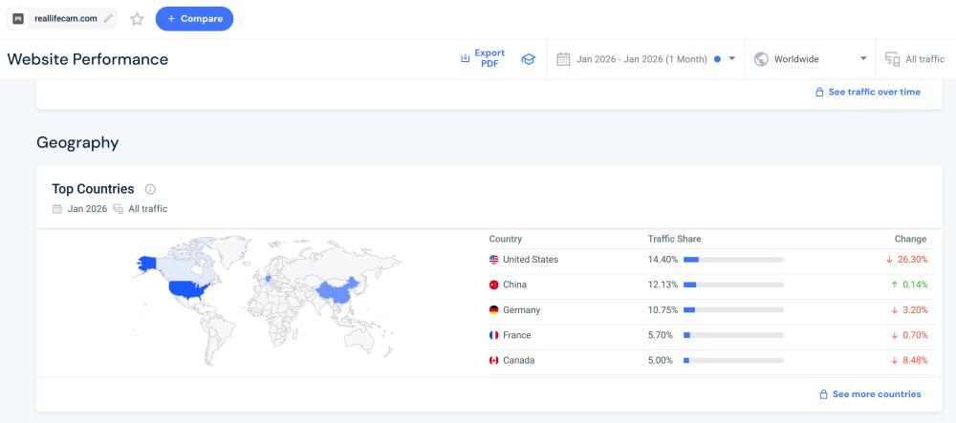Click Export PDF
Image resolution: width=956 pixels, height=423 pixels.
tap(483, 59)
